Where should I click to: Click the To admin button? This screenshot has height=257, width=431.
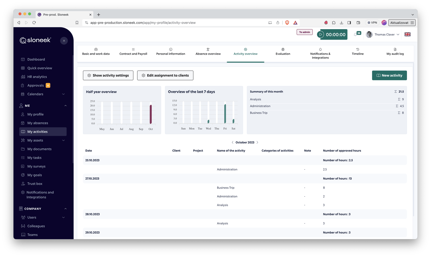(304, 32)
